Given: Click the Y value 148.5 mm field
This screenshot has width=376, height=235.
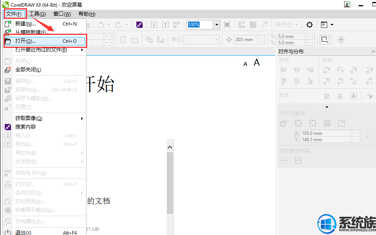Looking at the screenshot, I should (x=325, y=139).
